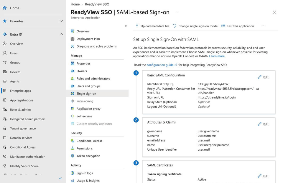Collapse the application menu with double chevron

point(126,26)
